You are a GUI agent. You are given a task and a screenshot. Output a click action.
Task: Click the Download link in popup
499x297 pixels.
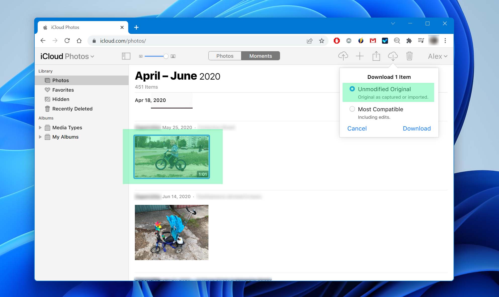pyautogui.click(x=417, y=128)
